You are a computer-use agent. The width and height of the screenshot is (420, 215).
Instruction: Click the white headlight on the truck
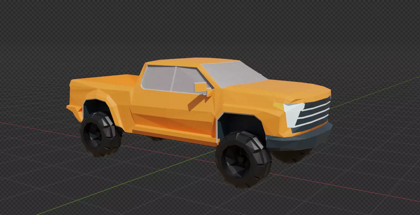click(x=293, y=115)
